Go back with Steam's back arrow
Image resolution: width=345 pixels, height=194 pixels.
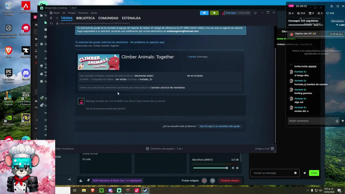pyautogui.click(x=51, y=18)
